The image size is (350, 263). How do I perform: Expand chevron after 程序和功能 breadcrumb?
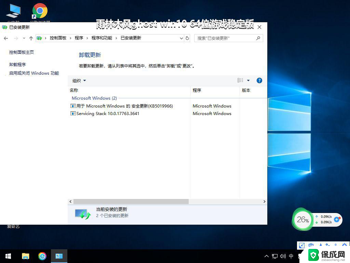116,38
